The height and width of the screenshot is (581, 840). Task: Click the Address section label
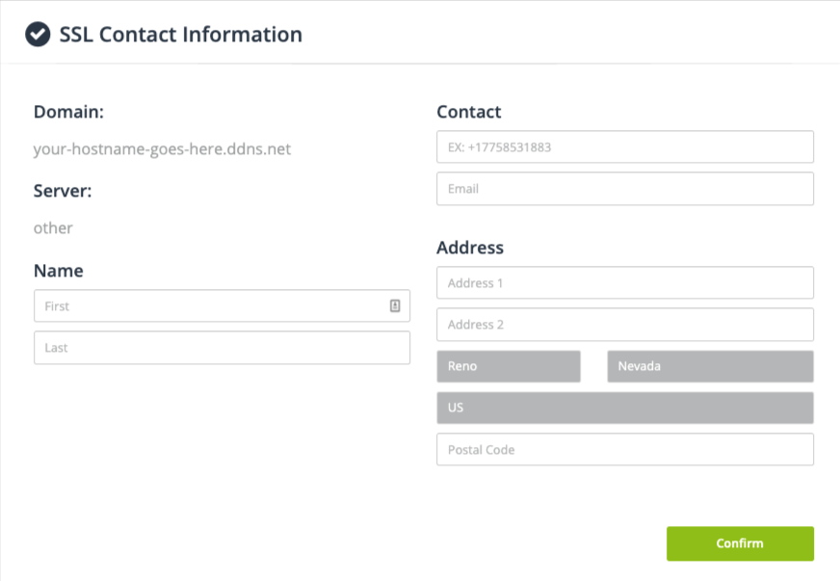point(470,248)
